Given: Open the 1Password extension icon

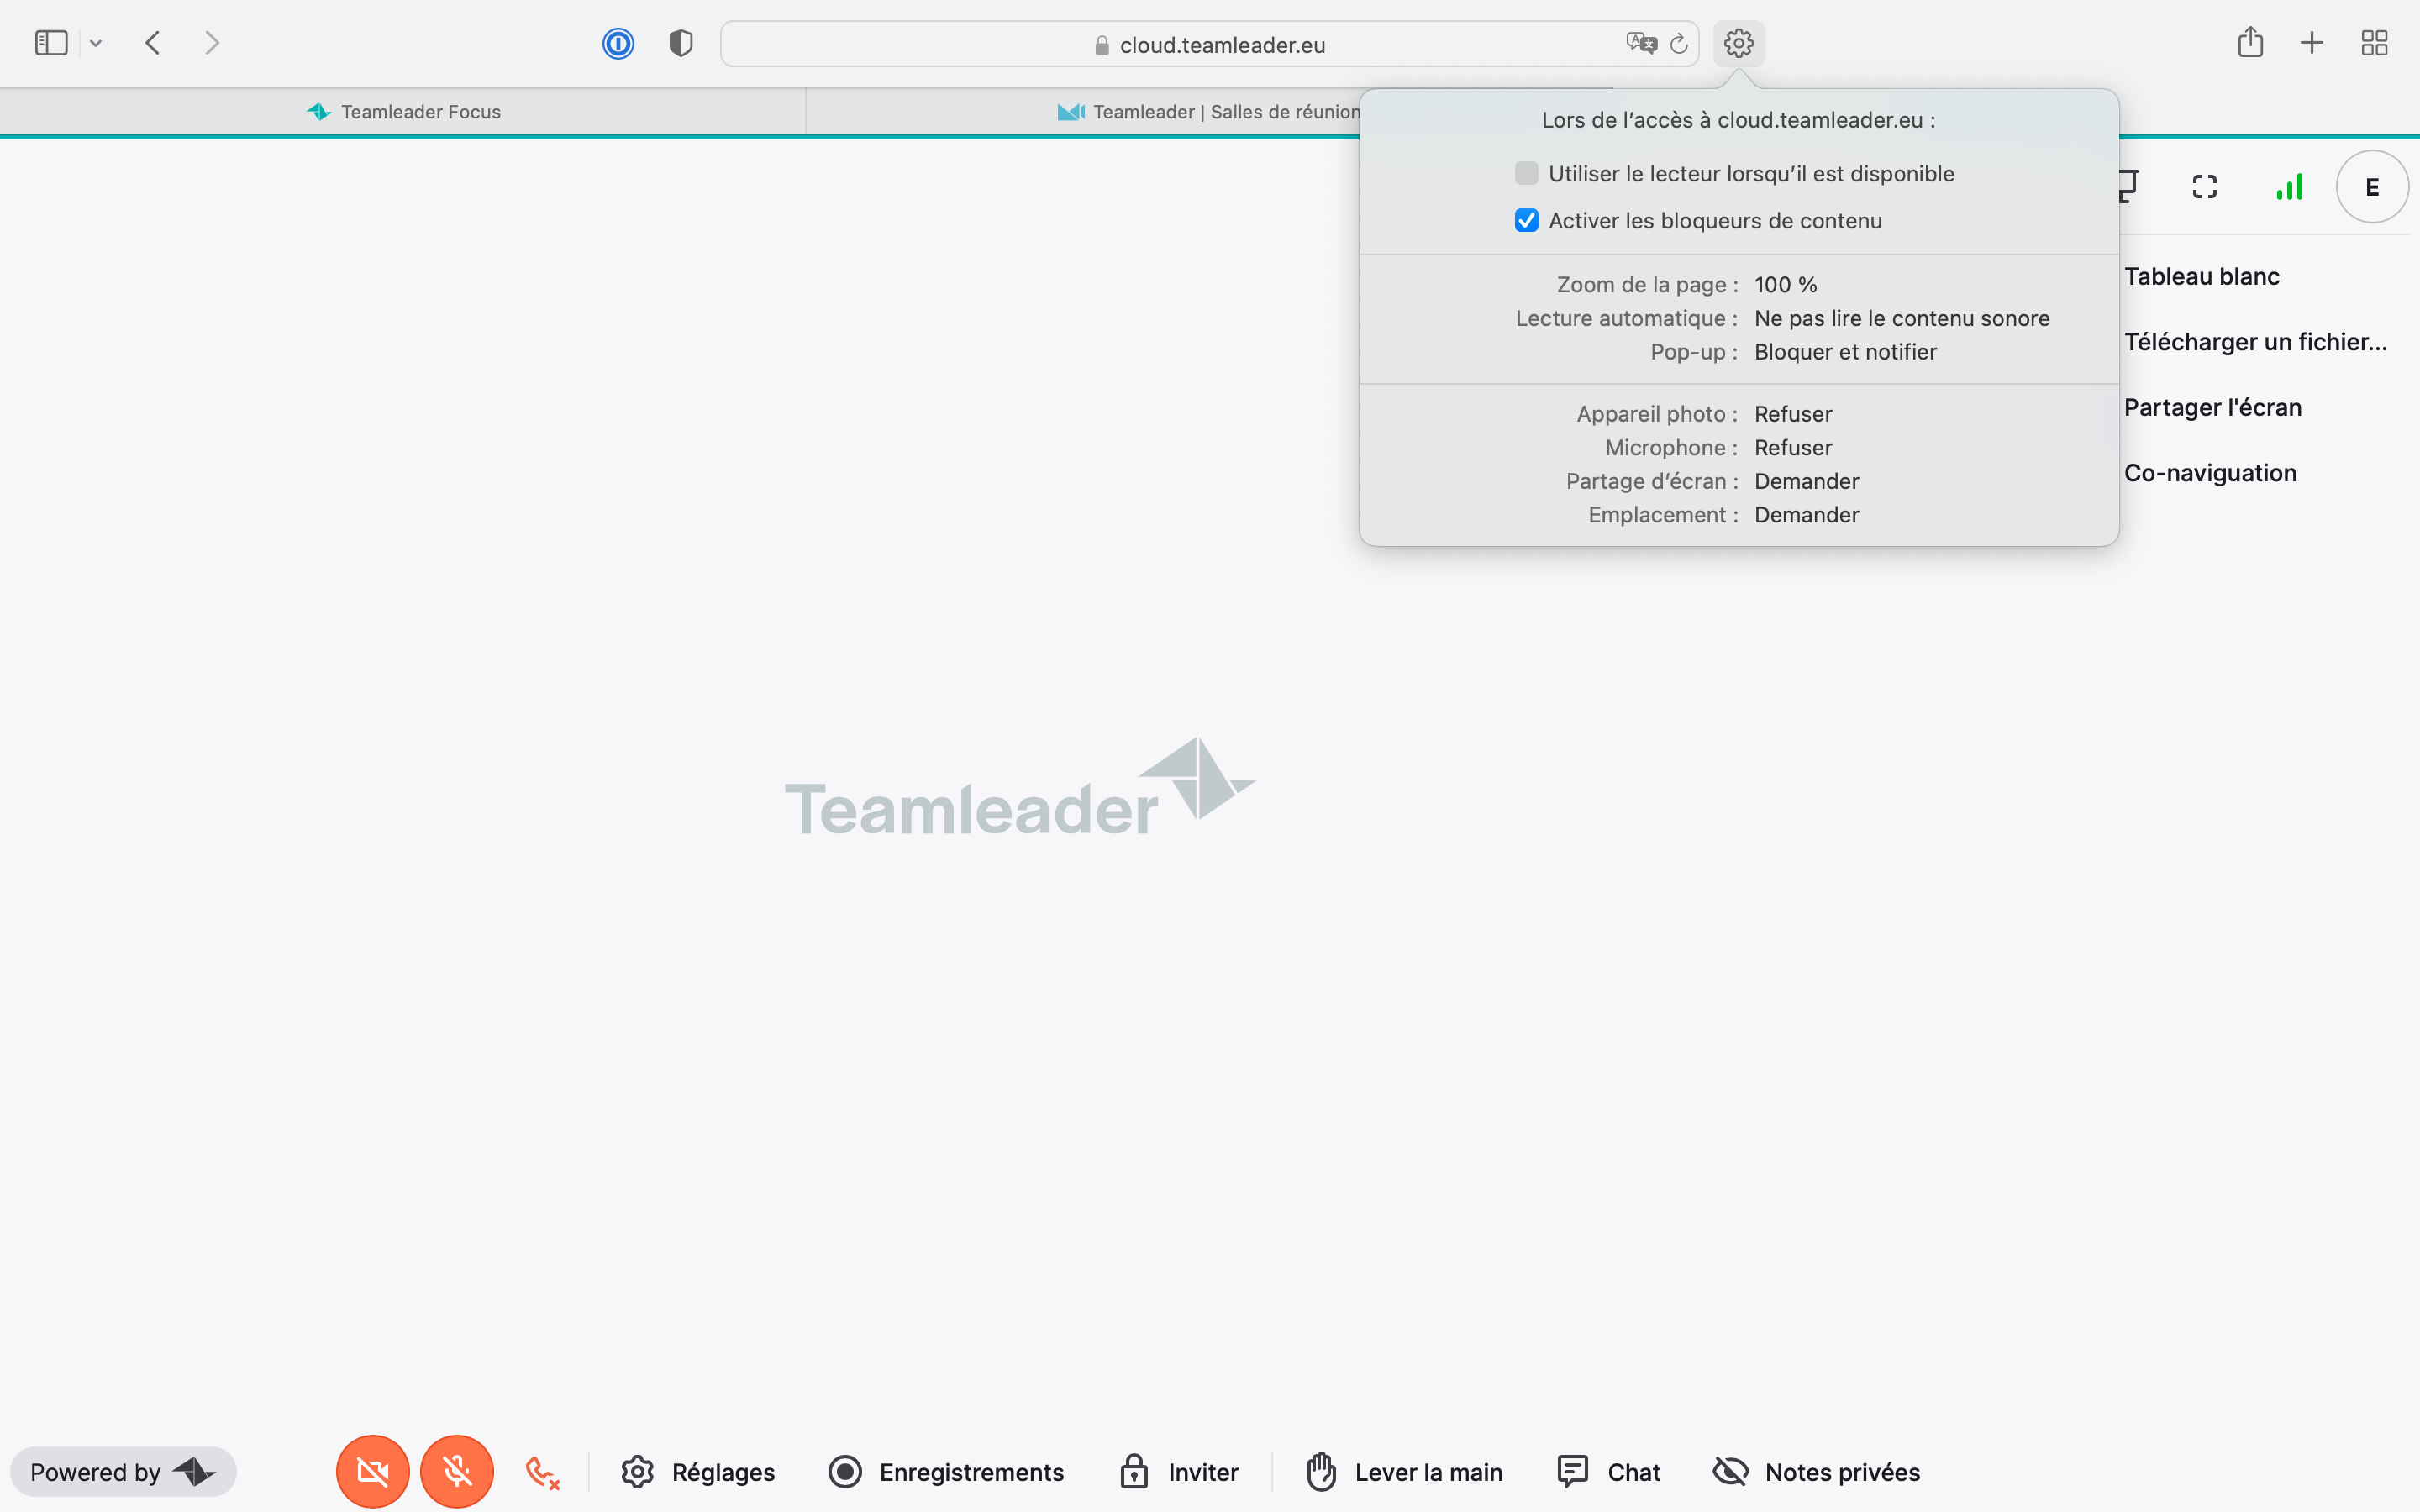Looking at the screenshot, I should point(618,43).
